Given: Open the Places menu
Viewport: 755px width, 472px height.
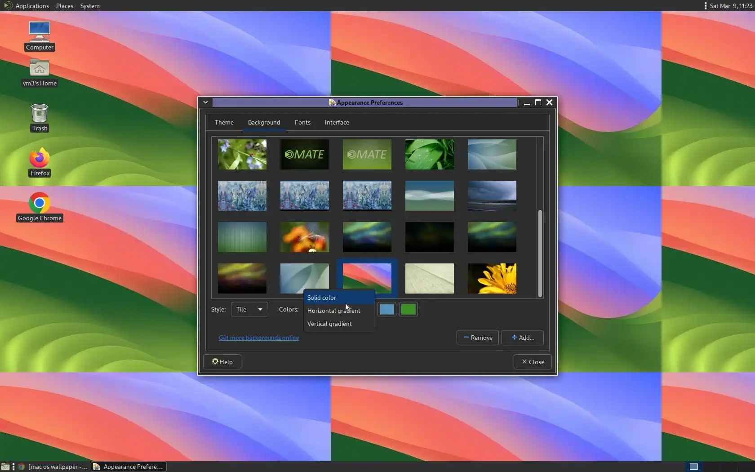Looking at the screenshot, I should (x=65, y=6).
